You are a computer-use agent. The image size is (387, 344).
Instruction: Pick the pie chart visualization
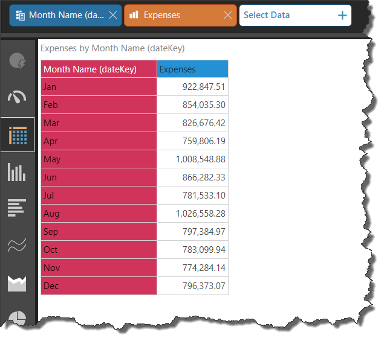point(18,317)
